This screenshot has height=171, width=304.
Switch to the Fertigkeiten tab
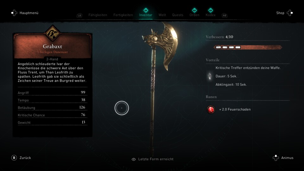coord(123,15)
